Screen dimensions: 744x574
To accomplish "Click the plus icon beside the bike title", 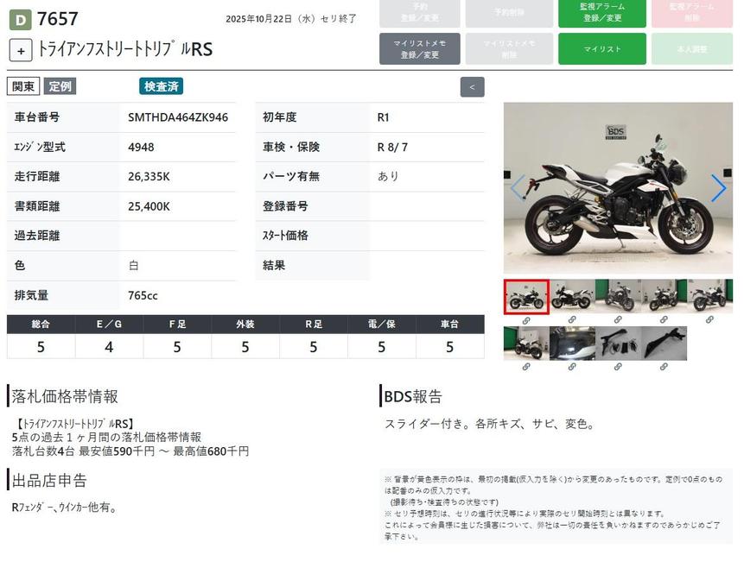I will [21, 50].
